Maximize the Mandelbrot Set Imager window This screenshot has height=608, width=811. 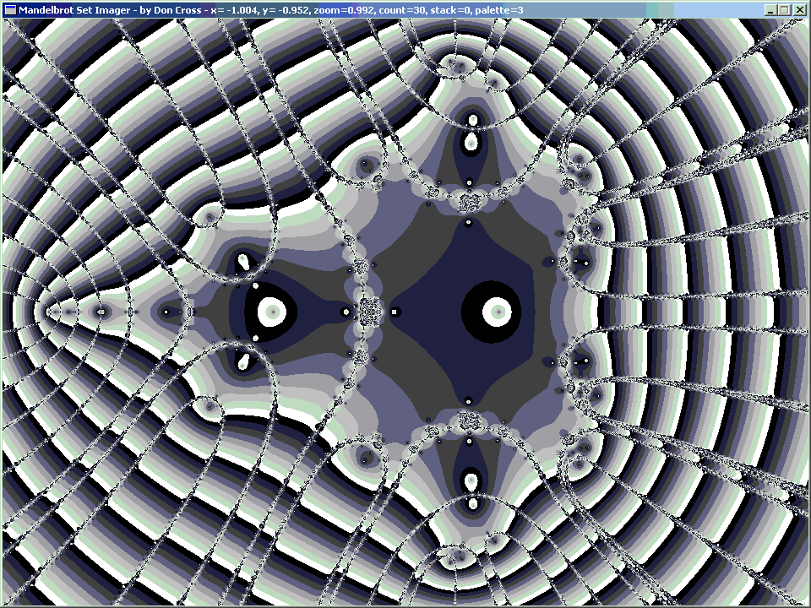coord(785,9)
